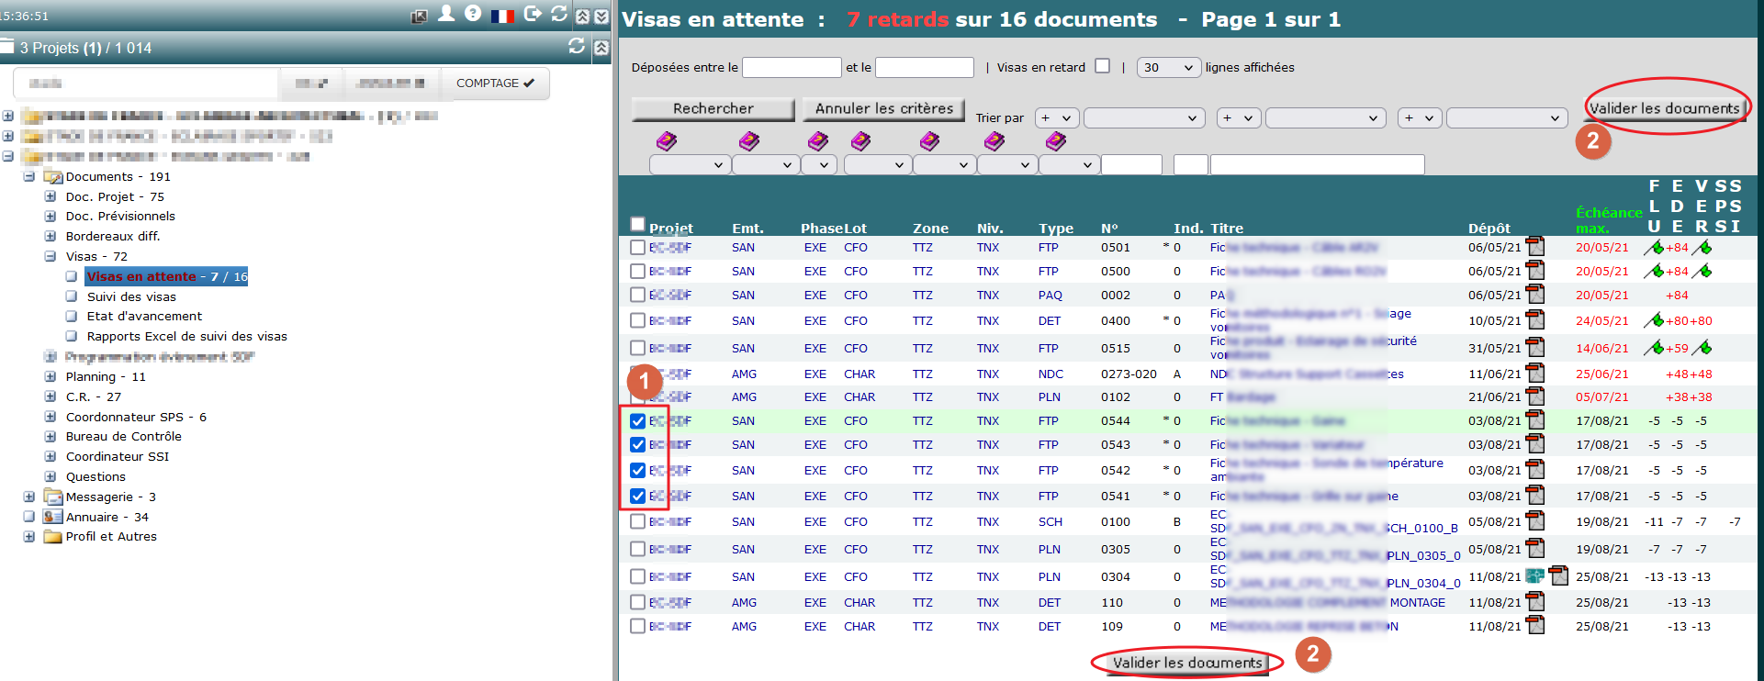Open 'Rapports Excel de suivi des visas'

[x=186, y=336]
